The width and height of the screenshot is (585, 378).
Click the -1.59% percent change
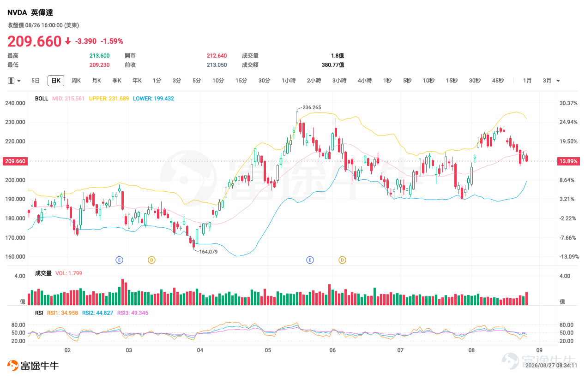[x=112, y=41]
